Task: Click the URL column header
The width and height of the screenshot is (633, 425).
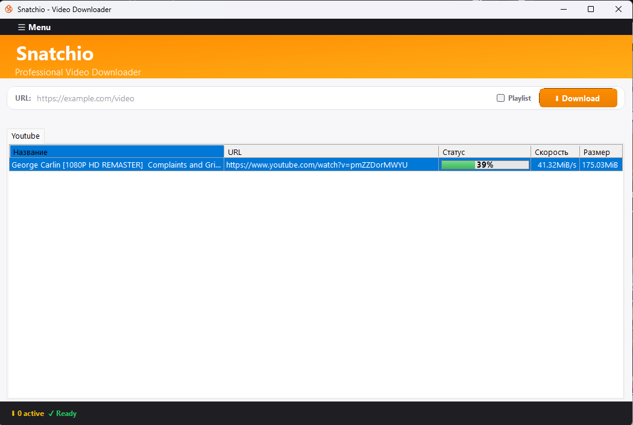Action: (x=331, y=152)
